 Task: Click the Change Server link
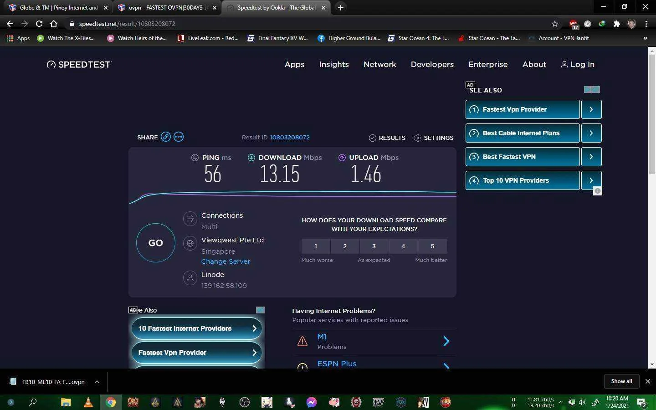(x=225, y=261)
